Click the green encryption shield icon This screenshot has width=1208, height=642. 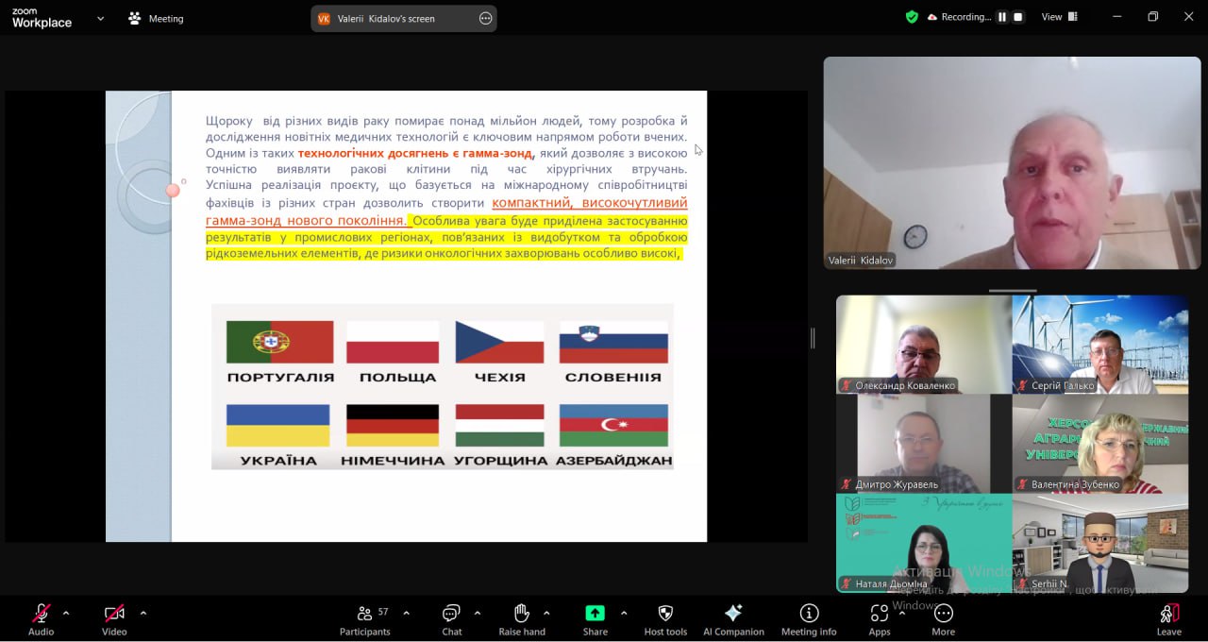pos(912,17)
